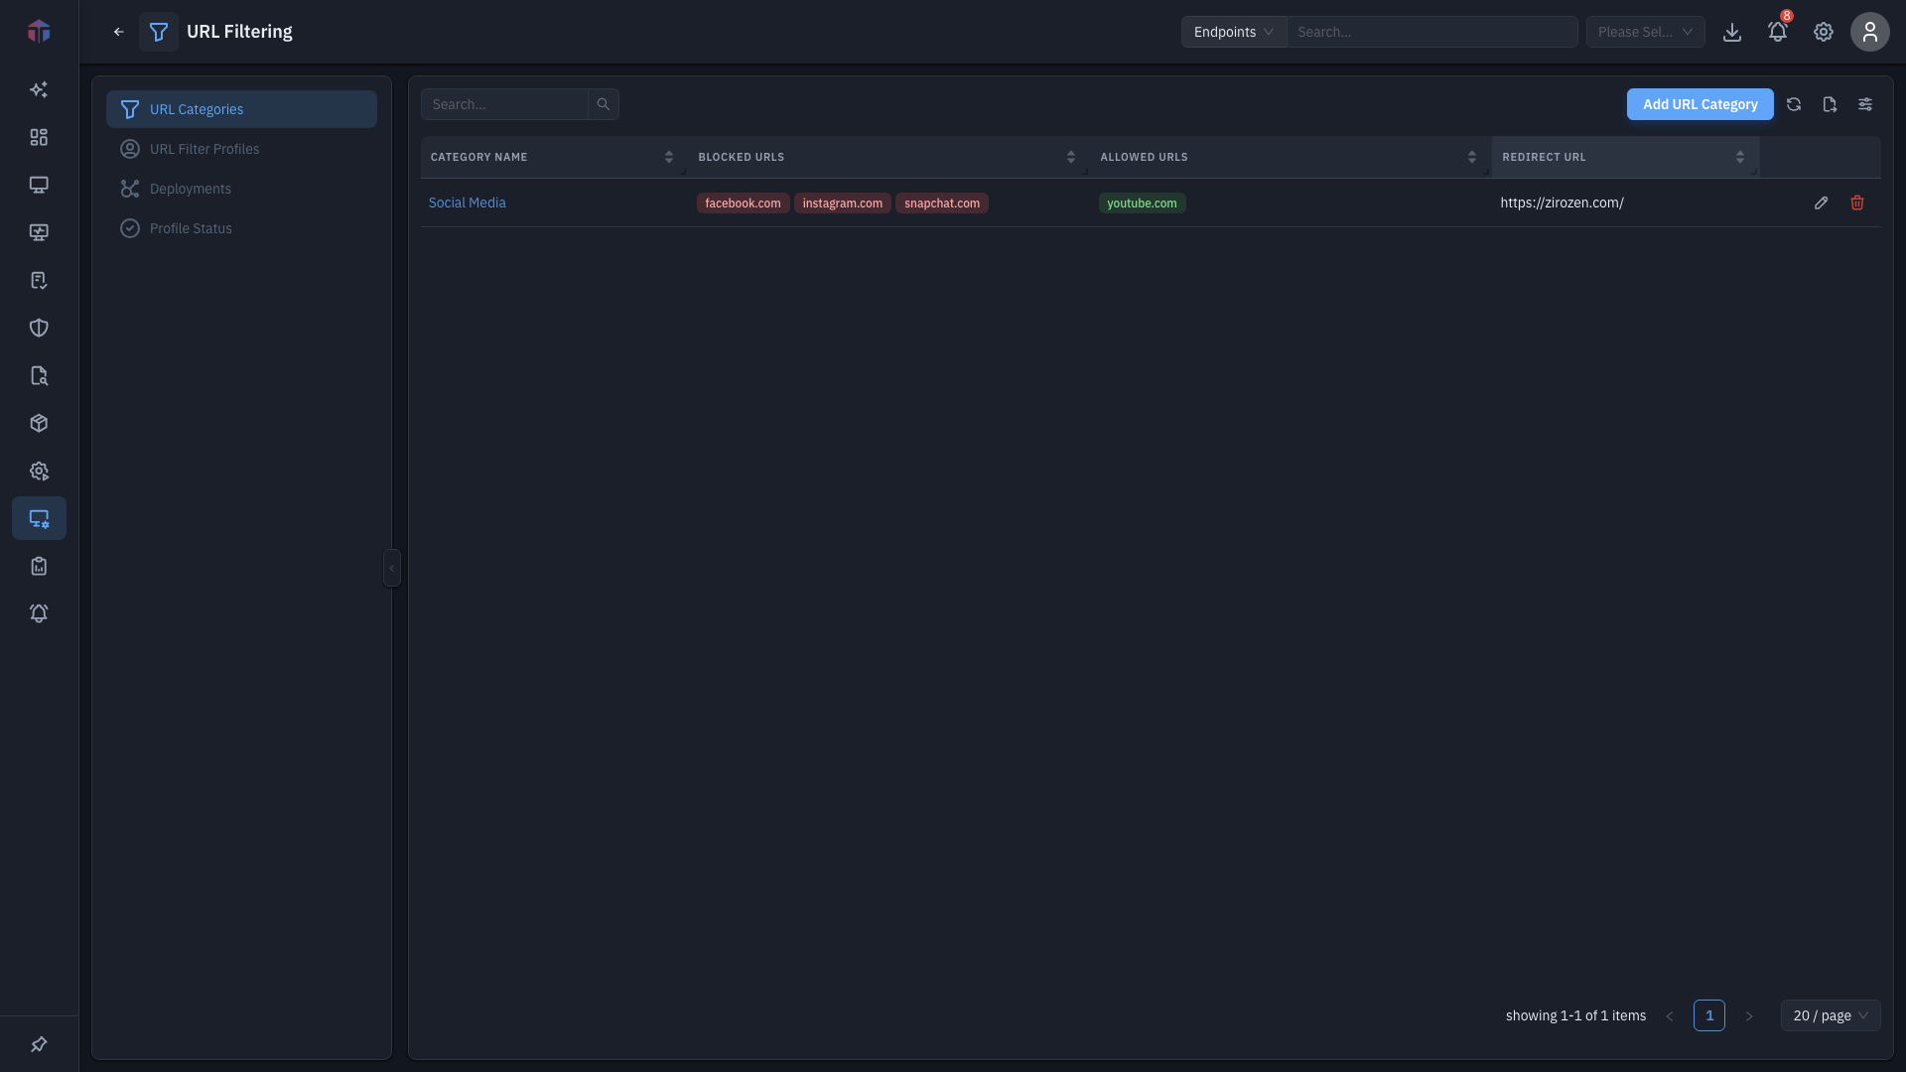Open the notifications bell with badge

pos(1778,32)
